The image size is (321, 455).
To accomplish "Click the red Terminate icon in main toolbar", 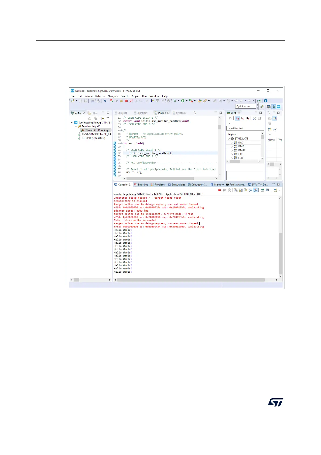I will [126, 101].
